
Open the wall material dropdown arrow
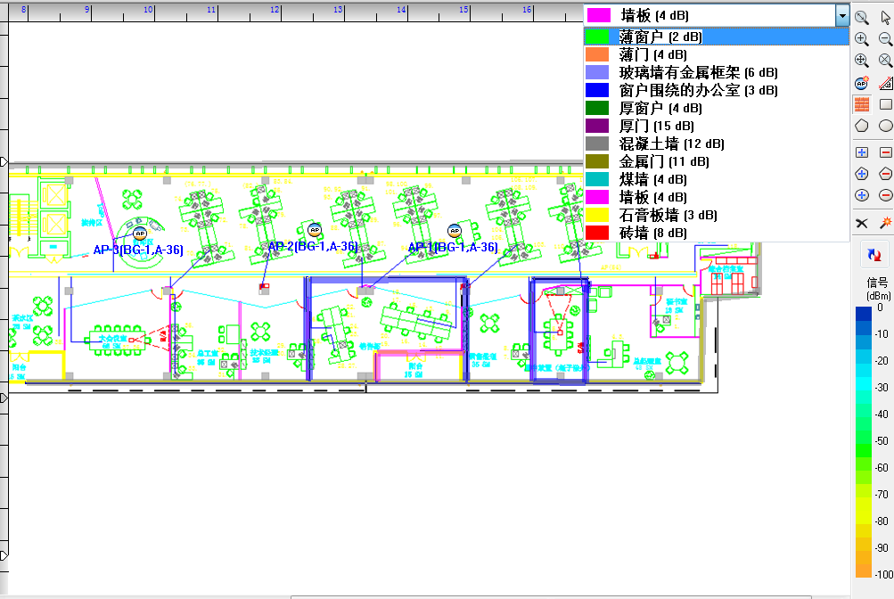tap(841, 16)
